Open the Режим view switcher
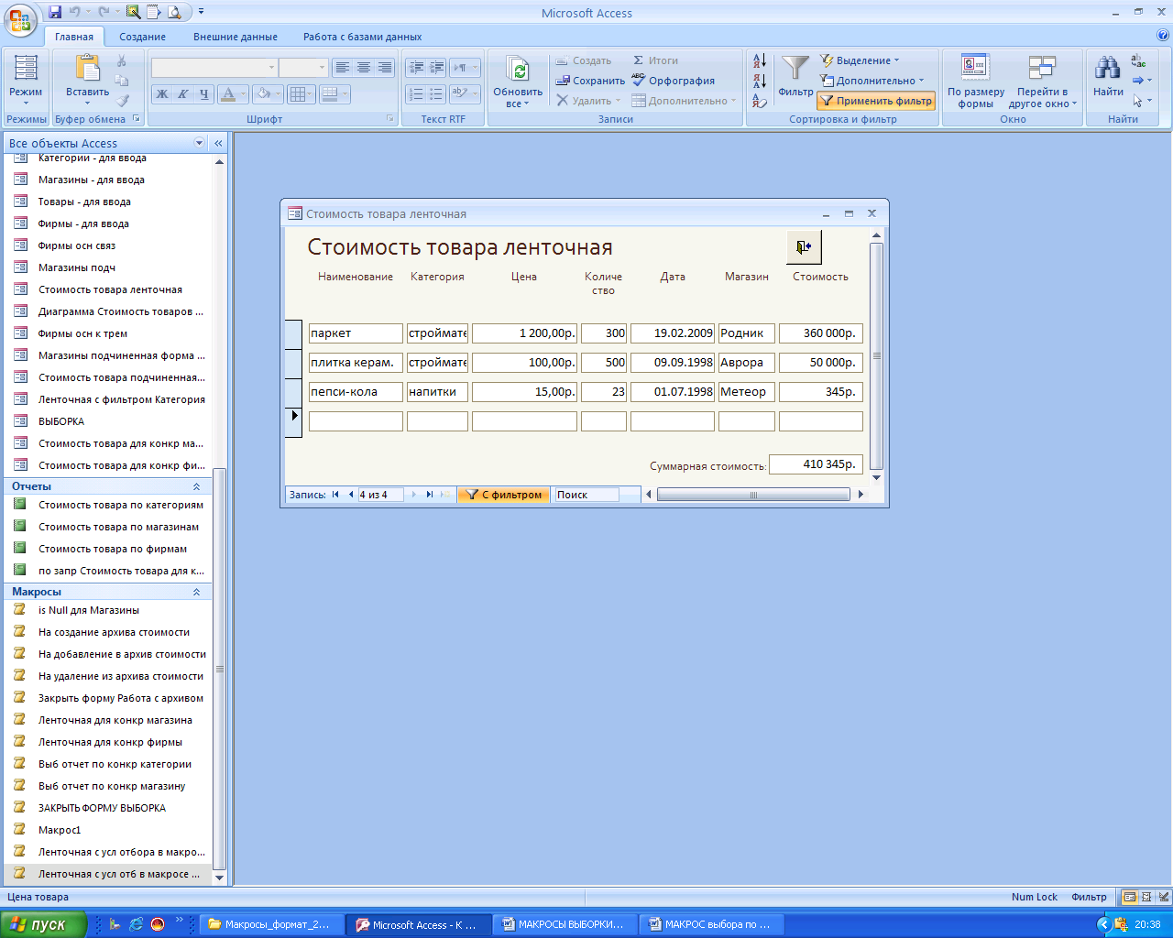 pyautogui.click(x=26, y=81)
